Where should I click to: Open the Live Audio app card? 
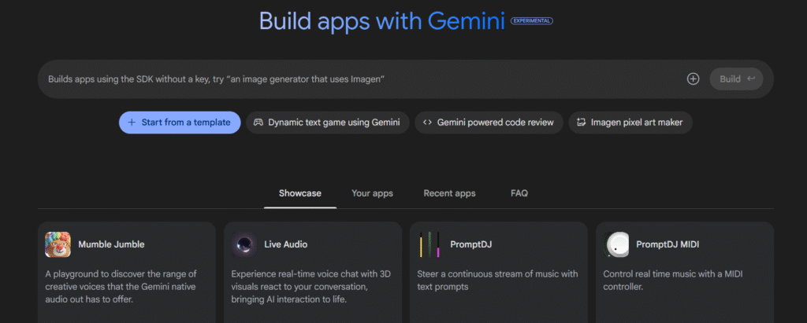pos(313,272)
